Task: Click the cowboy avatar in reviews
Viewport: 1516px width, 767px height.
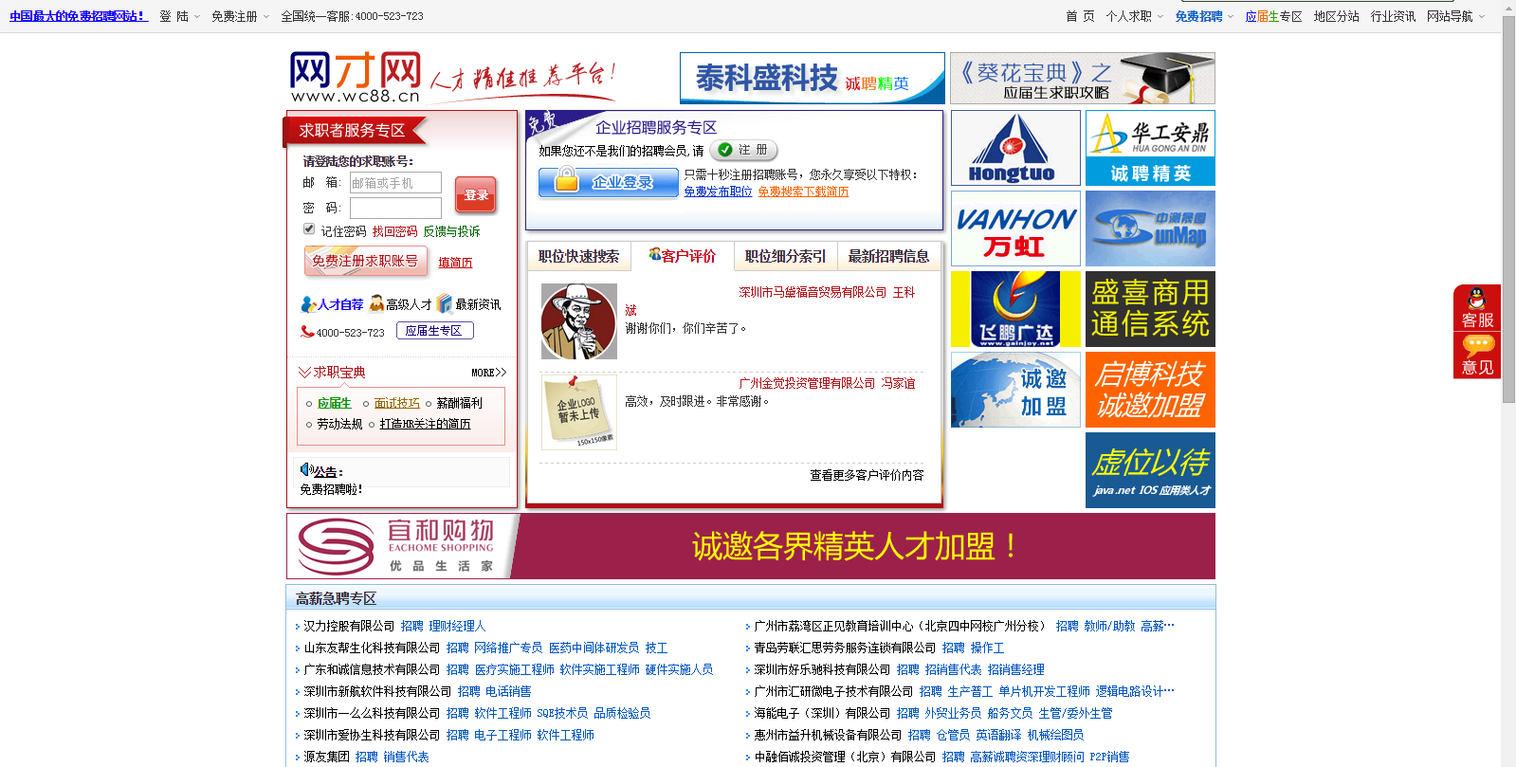Action: (579, 321)
